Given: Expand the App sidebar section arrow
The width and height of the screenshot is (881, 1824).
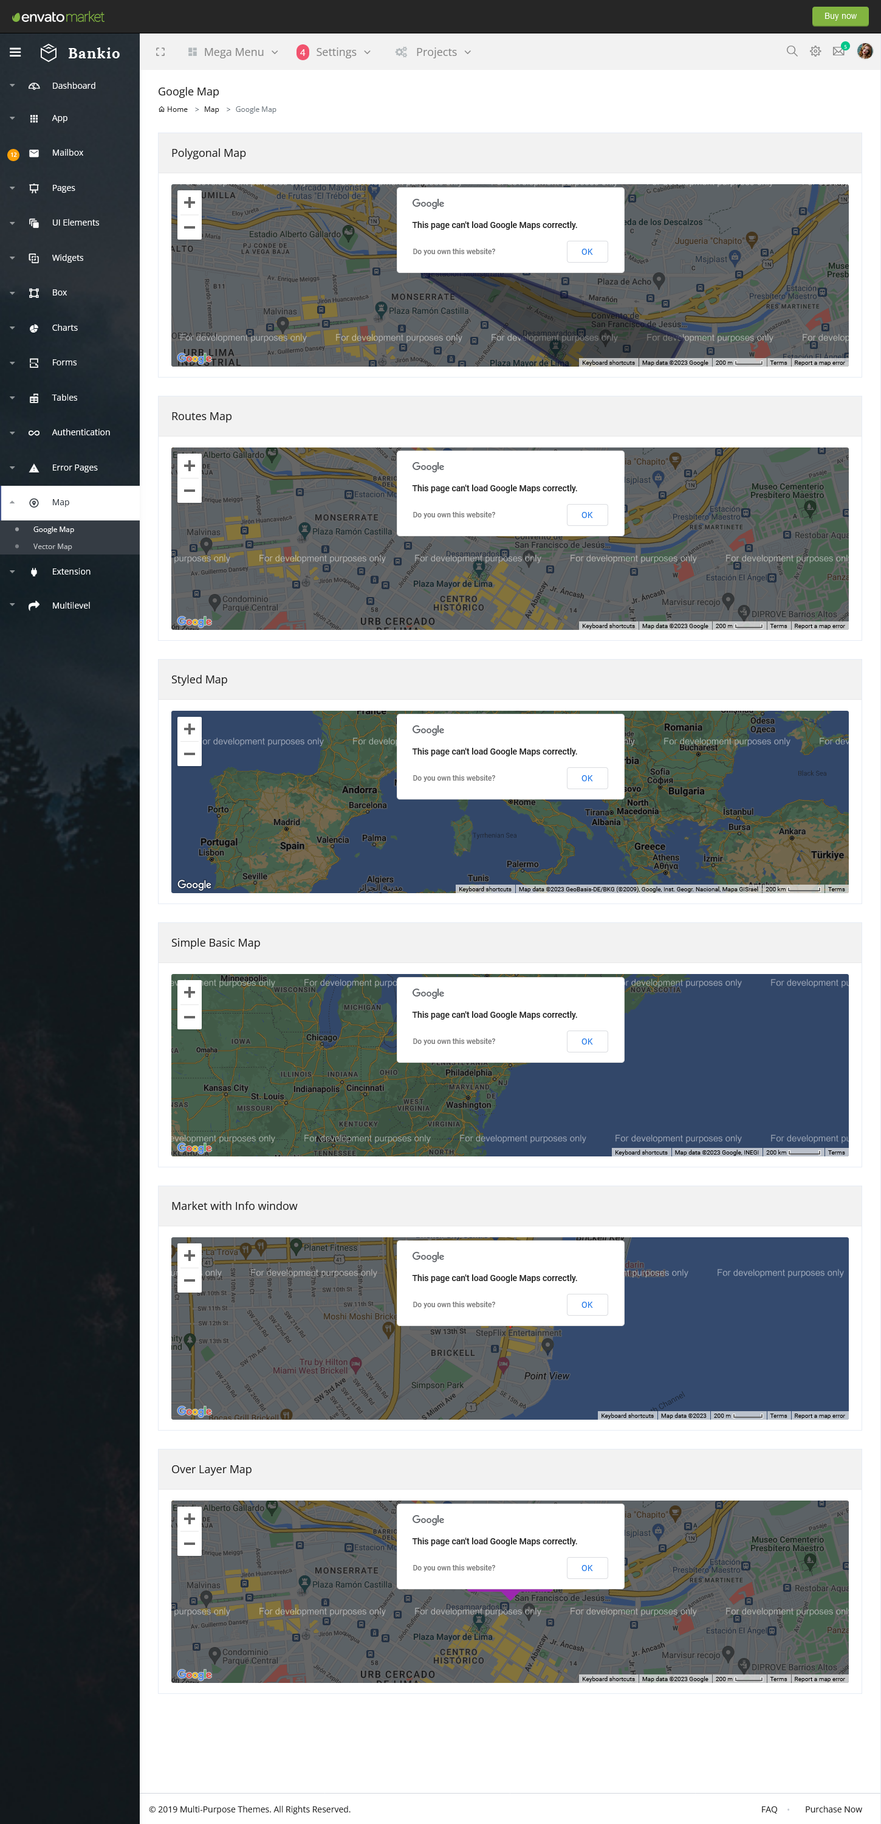Looking at the screenshot, I should 12,118.
